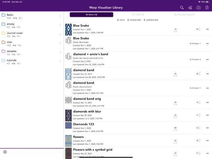Expand Baltic folder chevron
Viewport: 212px width, 159px height.
[x=60, y=16]
